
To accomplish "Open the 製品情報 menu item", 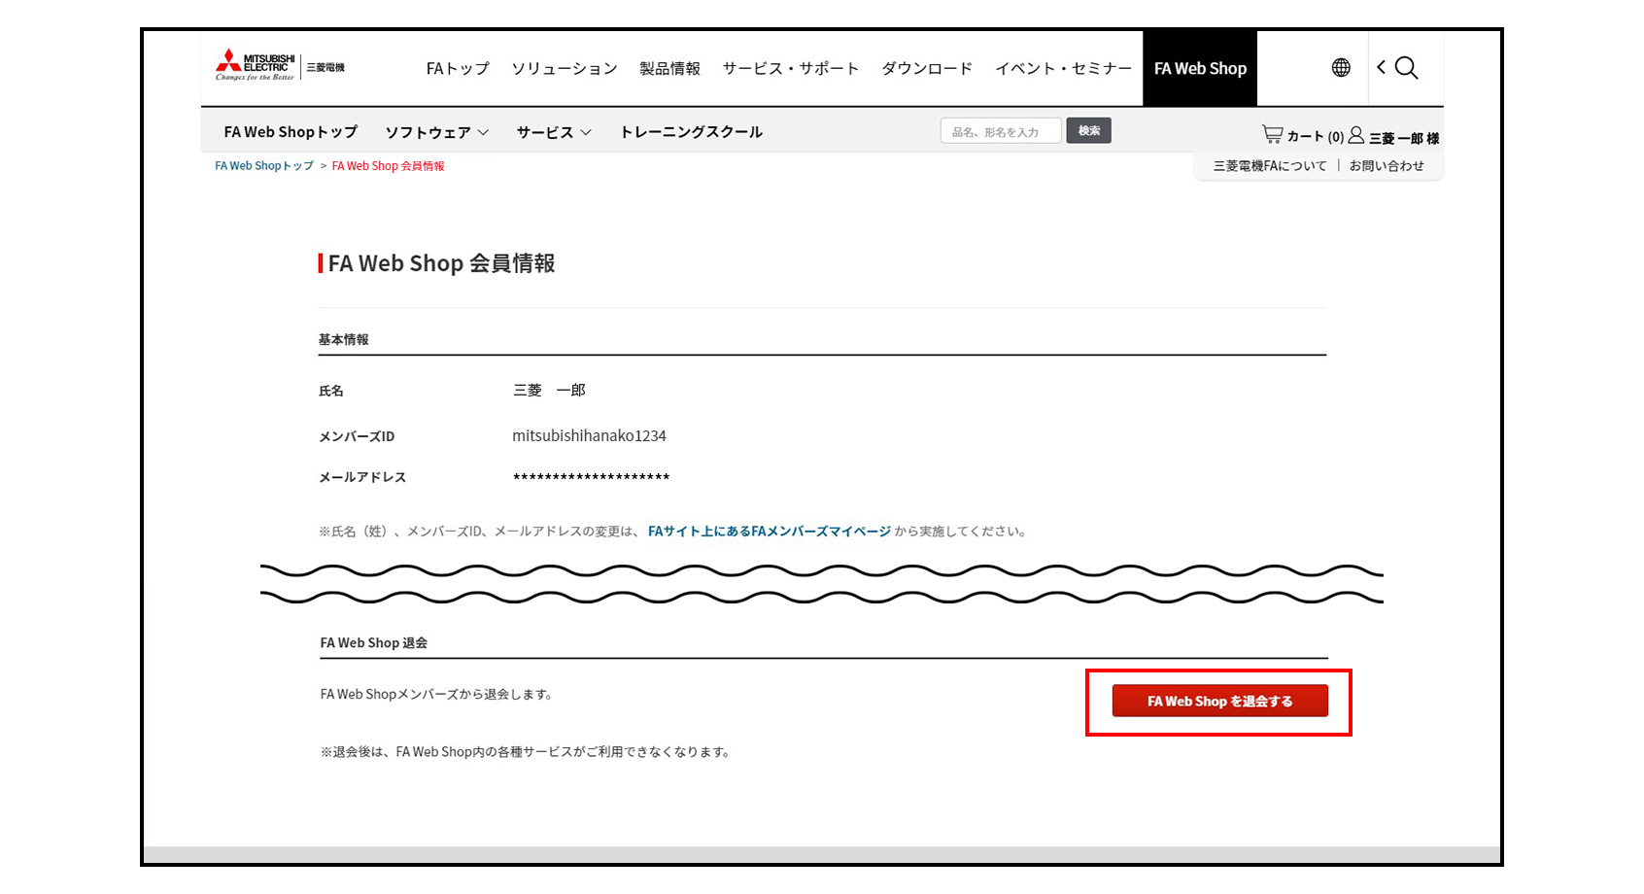I will [x=669, y=68].
